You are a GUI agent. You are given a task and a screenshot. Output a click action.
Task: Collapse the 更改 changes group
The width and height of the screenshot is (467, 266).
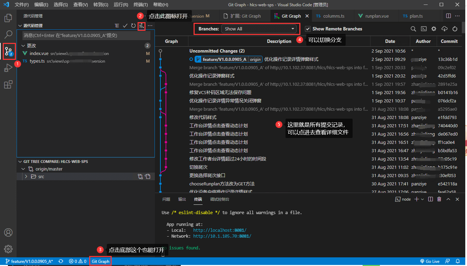point(31,46)
